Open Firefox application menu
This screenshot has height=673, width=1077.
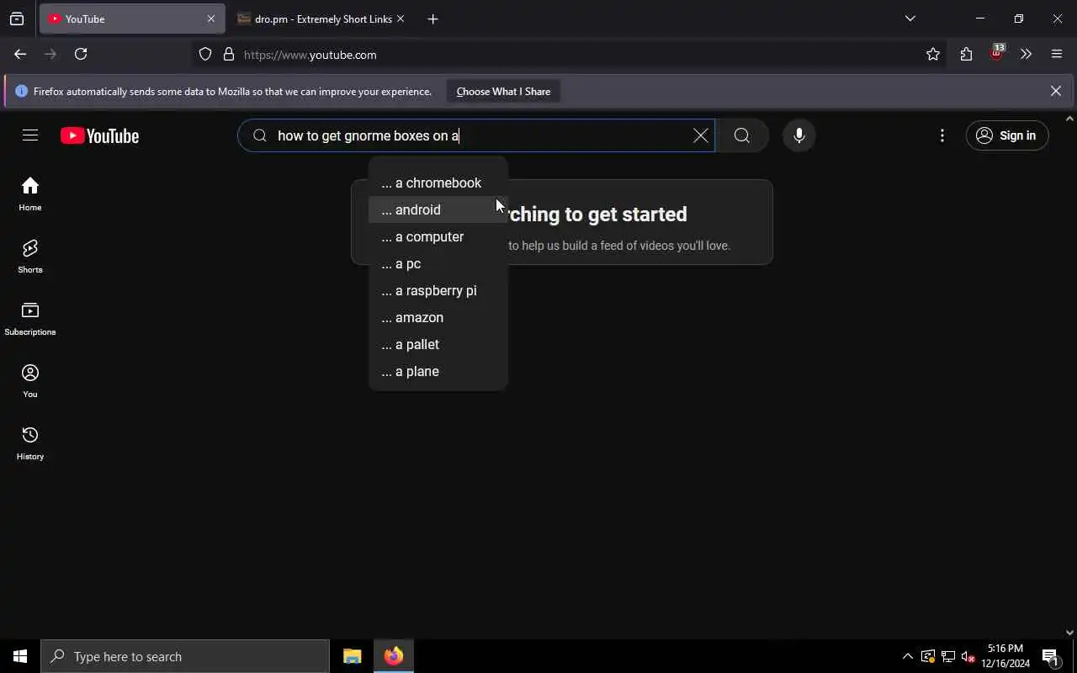[1057, 54]
